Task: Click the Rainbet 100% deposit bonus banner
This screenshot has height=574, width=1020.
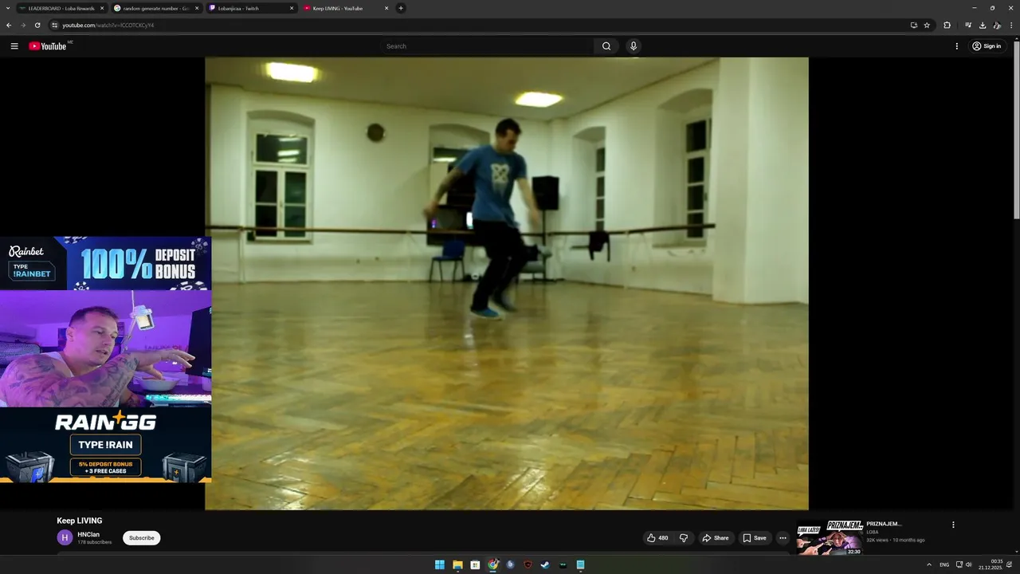Action: coord(105,263)
